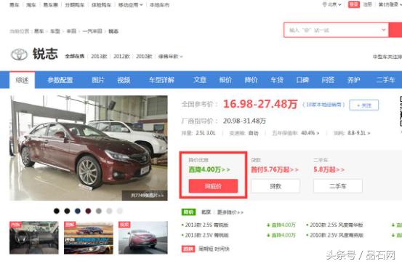402x264 pixels.
Task: Click the Toyota logo beside 锐志
Action: (19, 55)
